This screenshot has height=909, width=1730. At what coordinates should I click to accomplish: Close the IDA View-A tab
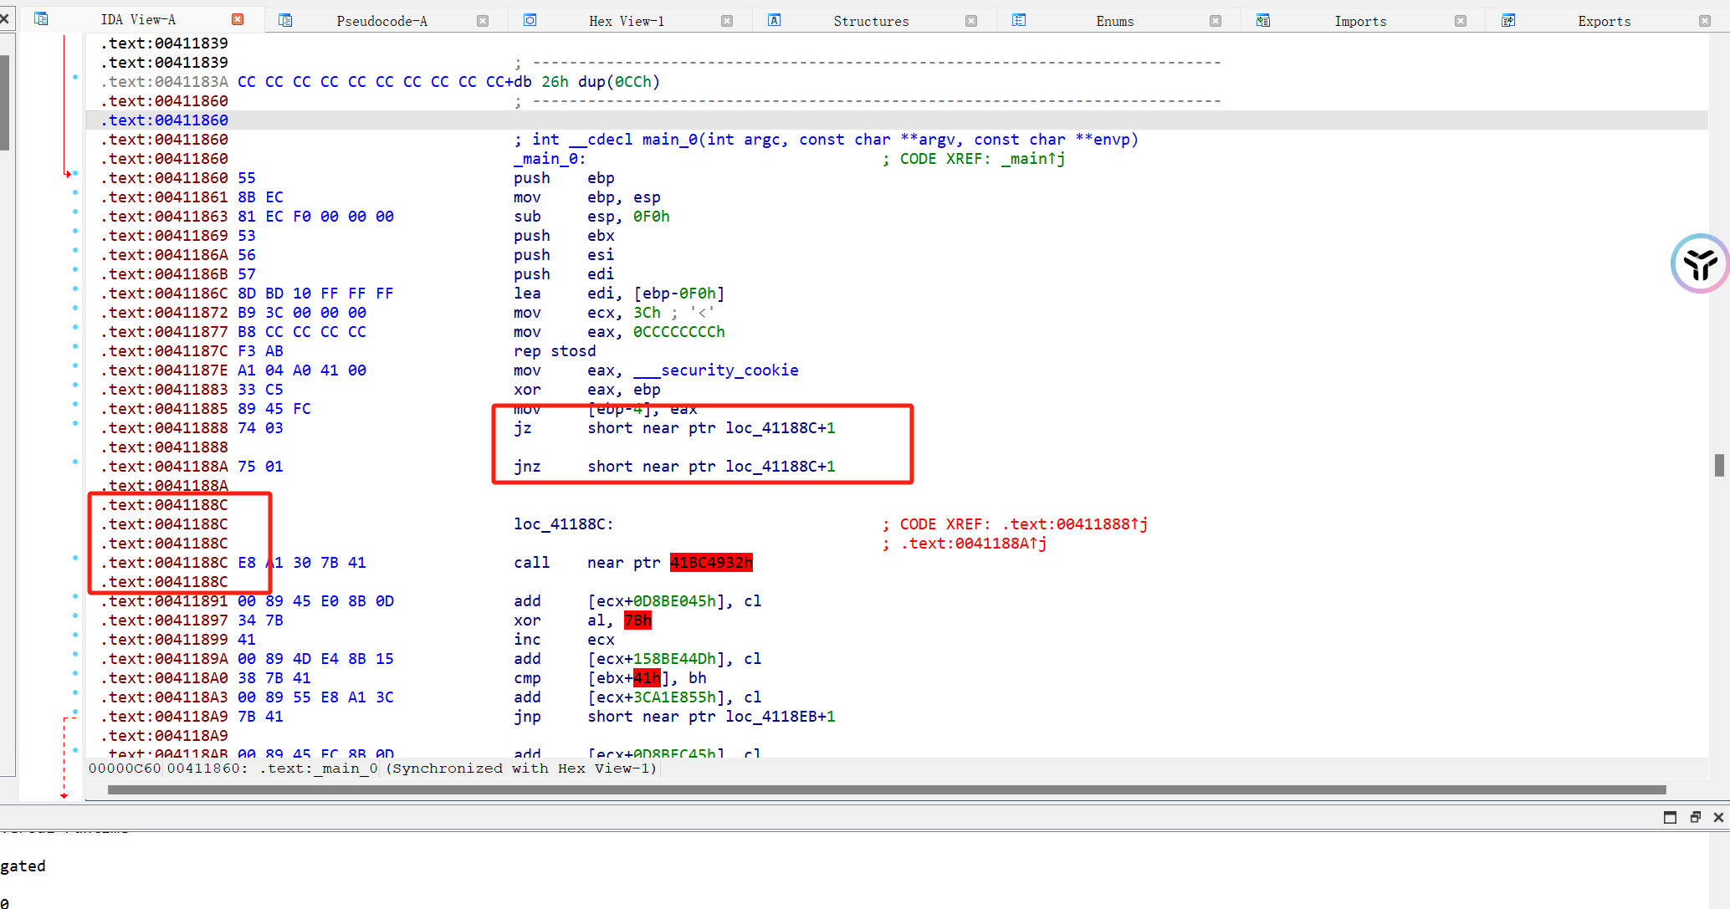(238, 19)
